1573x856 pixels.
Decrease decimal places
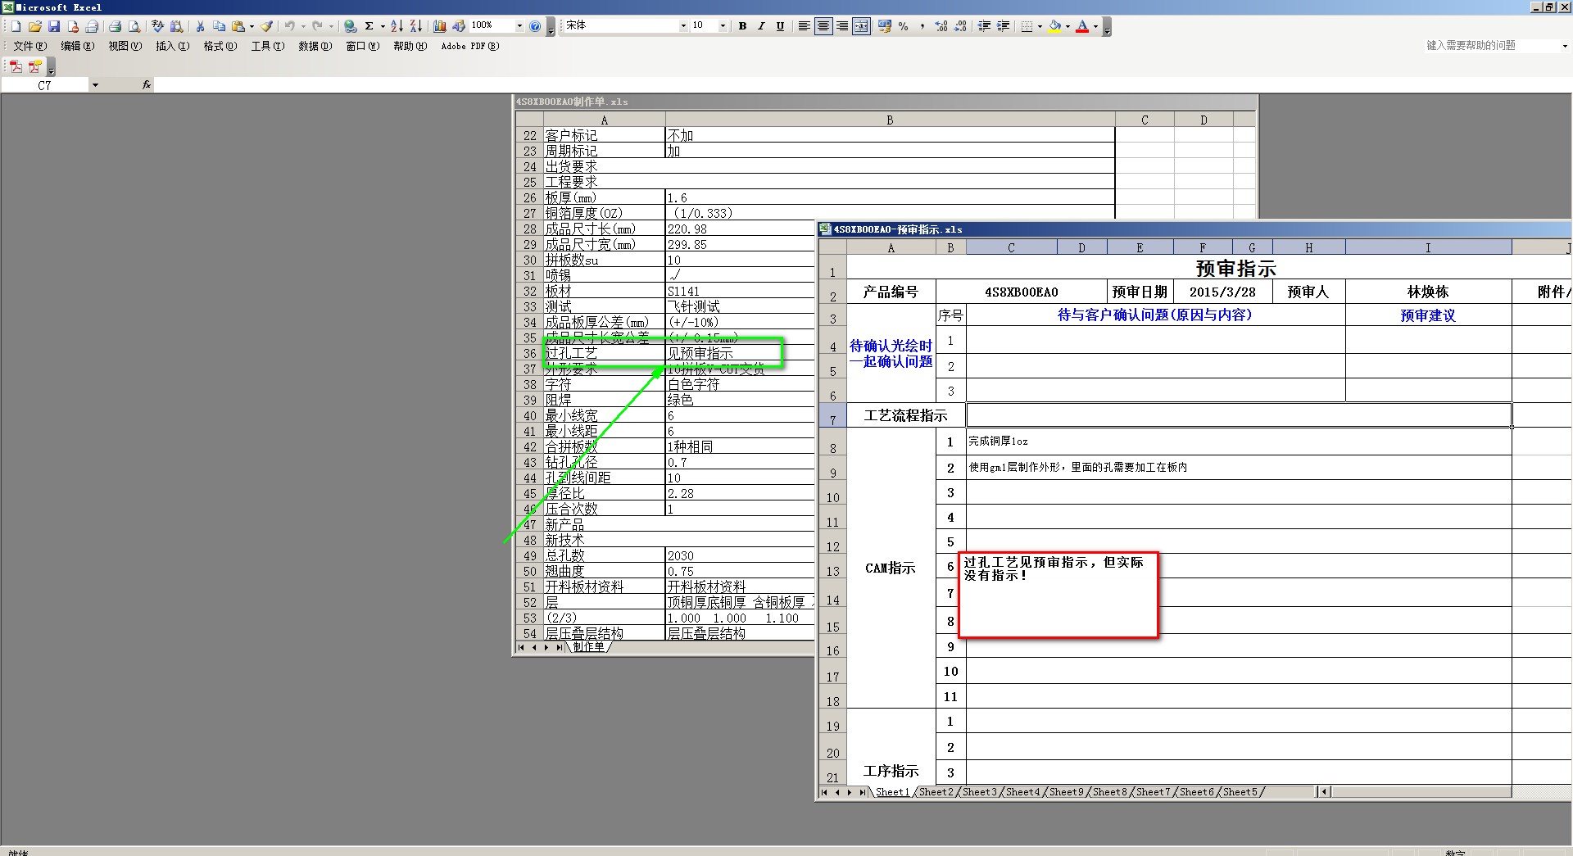click(959, 26)
